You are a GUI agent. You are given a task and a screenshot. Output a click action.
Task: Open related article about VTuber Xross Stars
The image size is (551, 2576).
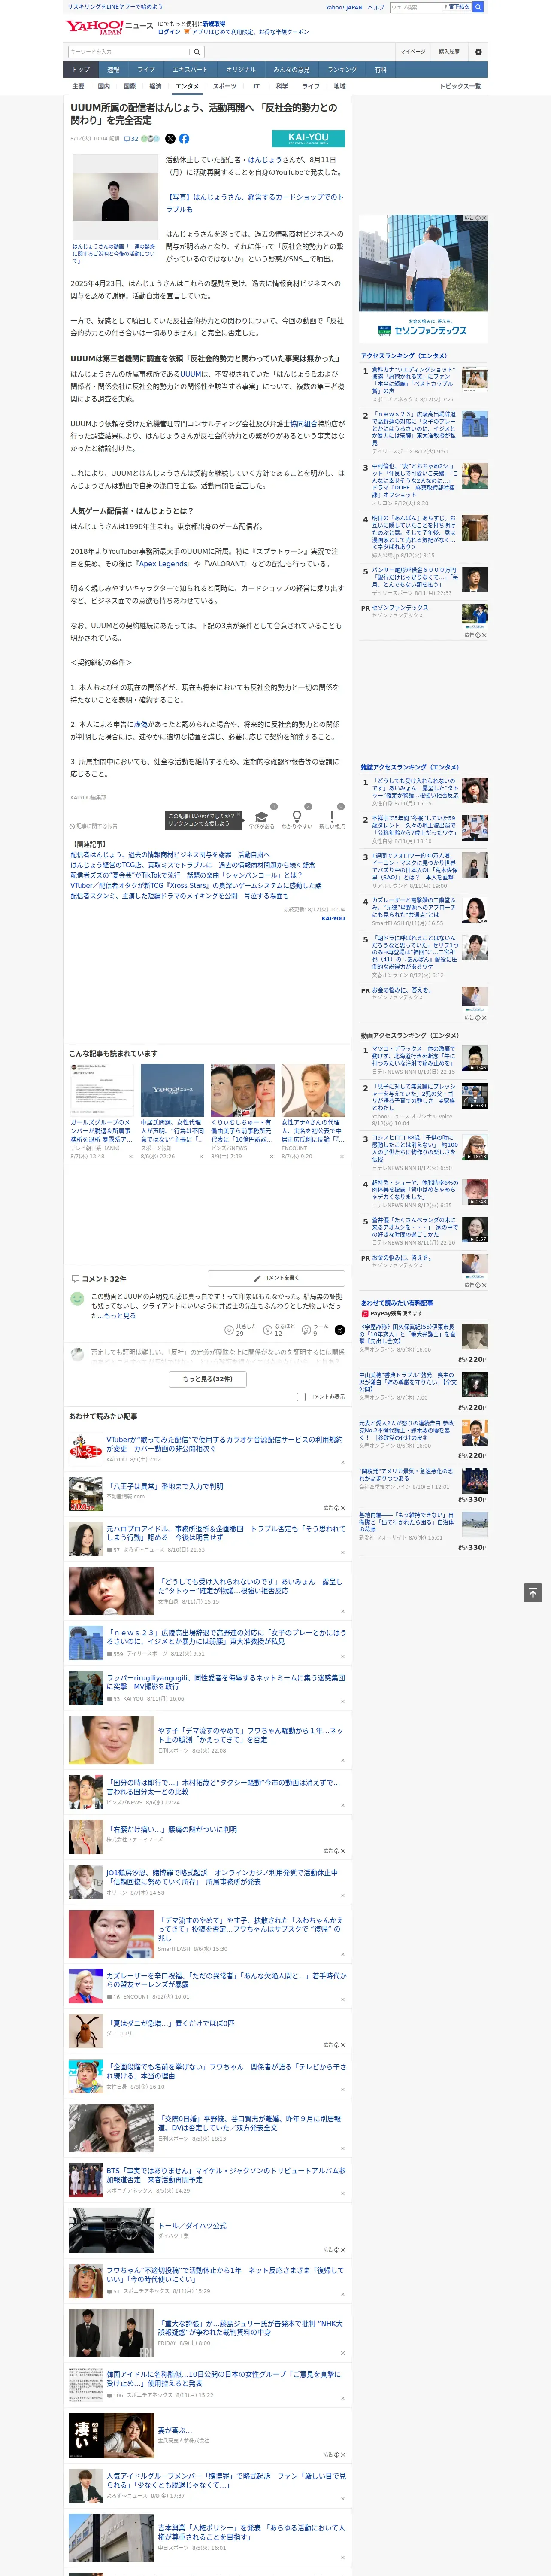pos(196,885)
